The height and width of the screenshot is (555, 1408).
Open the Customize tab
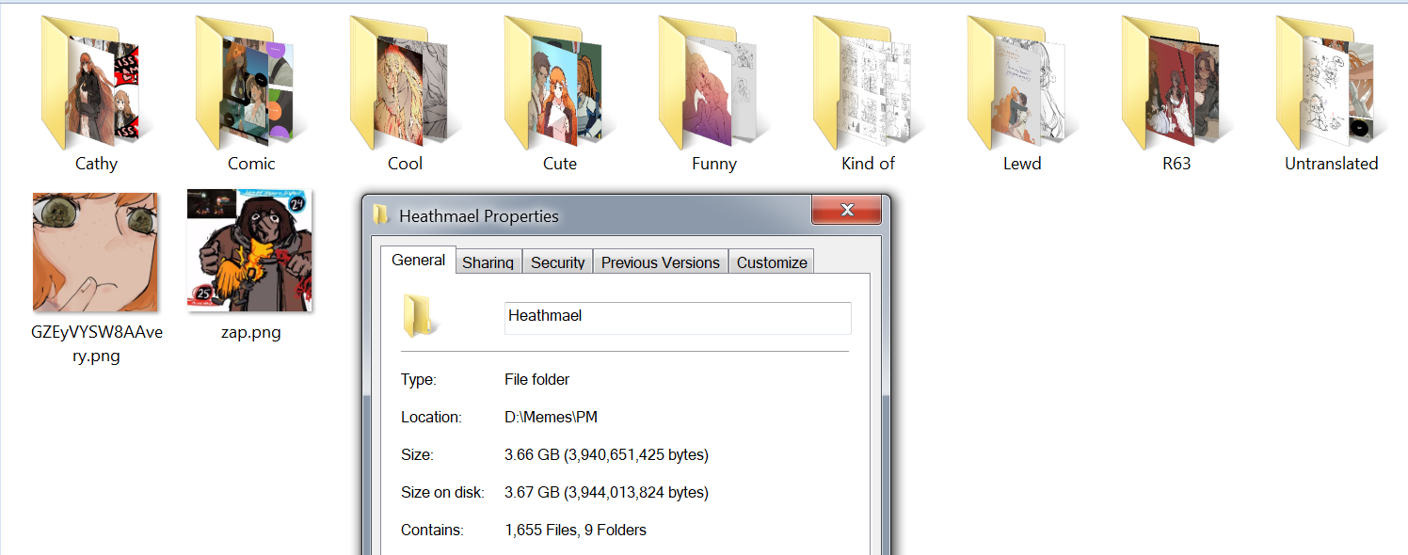(772, 262)
